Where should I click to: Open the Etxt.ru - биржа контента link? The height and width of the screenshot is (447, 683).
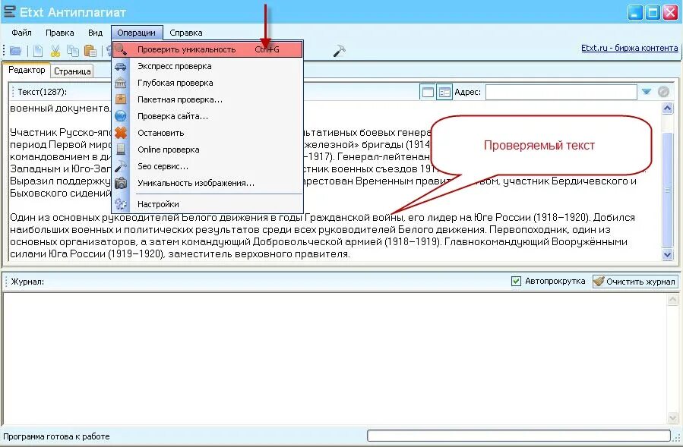629,48
